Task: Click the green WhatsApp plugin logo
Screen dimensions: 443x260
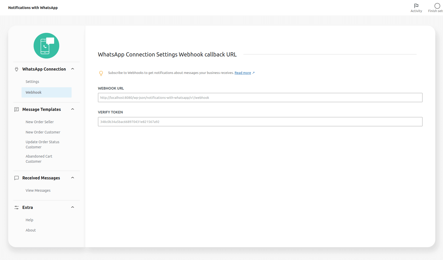Action: (46, 46)
